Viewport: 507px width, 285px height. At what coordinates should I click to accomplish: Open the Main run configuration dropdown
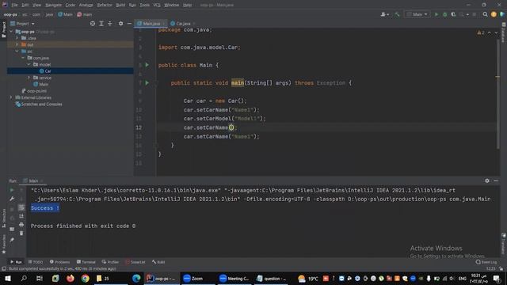[417, 14]
